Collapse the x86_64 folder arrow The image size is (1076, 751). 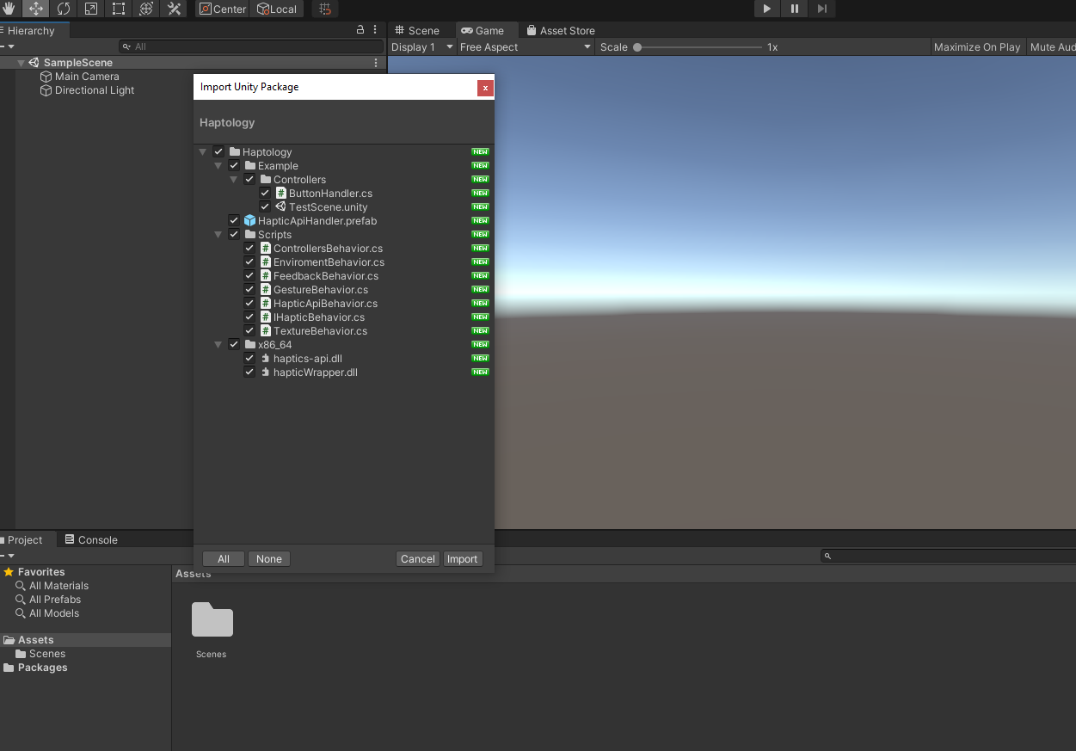coord(218,345)
